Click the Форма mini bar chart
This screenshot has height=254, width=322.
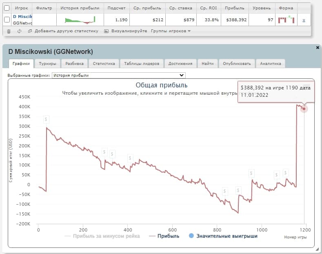286,20
